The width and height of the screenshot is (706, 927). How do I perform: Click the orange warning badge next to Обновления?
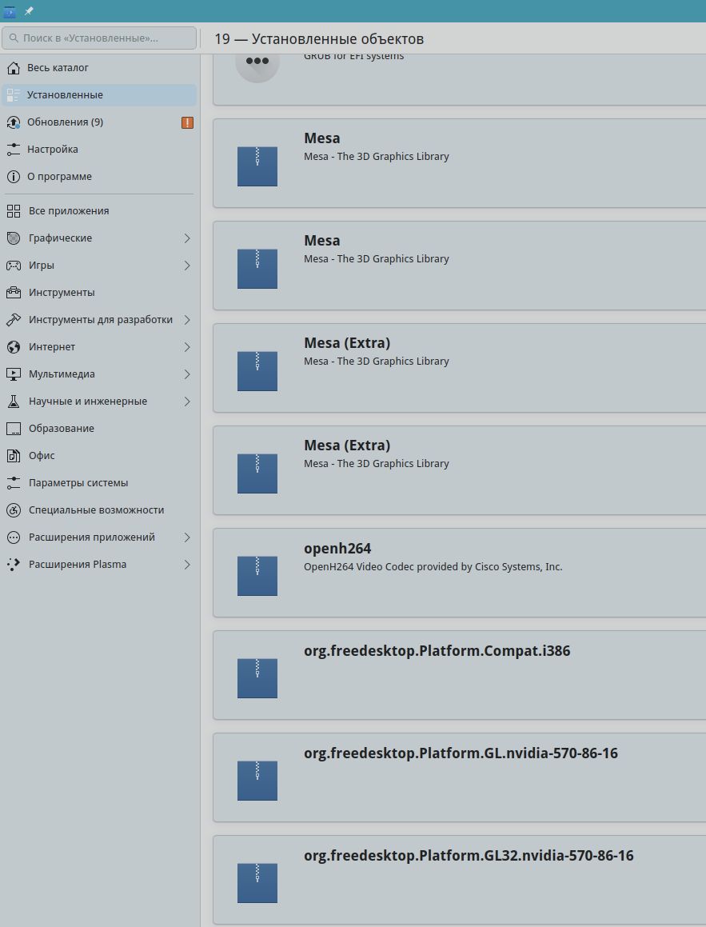[187, 122]
